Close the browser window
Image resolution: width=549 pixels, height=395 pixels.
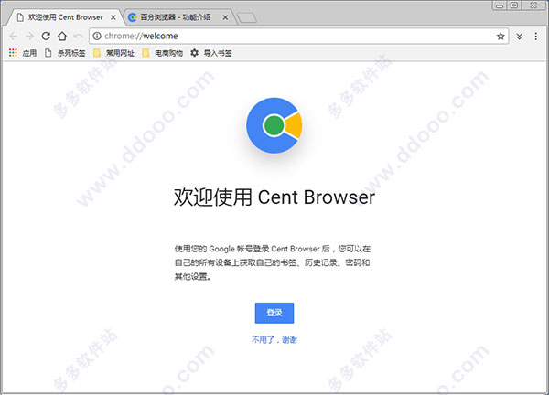pyautogui.click(x=533, y=5)
